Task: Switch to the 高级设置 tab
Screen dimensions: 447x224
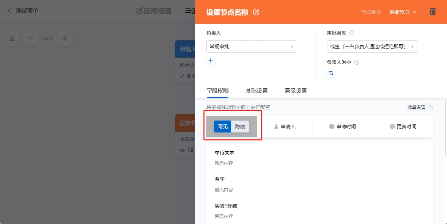Action: point(296,91)
